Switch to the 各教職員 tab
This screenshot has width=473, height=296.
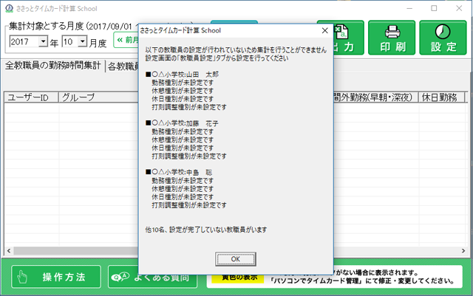click(x=123, y=66)
